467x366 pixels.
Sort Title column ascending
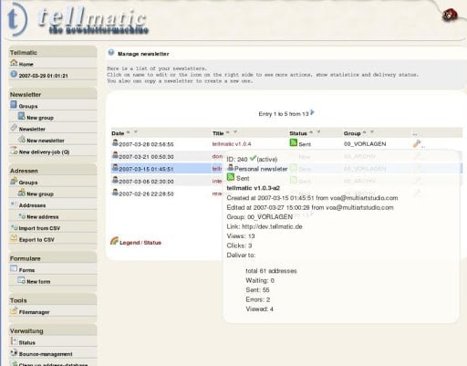(x=228, y=132)
